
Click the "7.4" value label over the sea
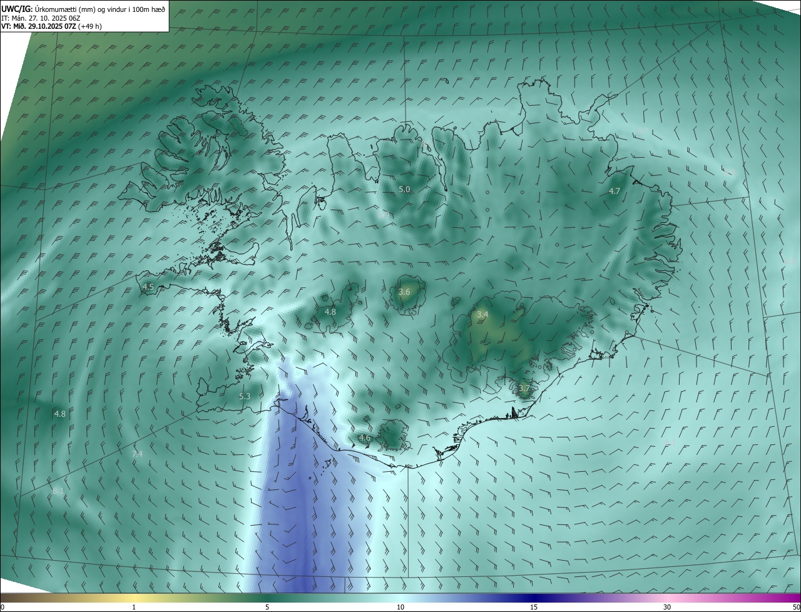[137, 454]
